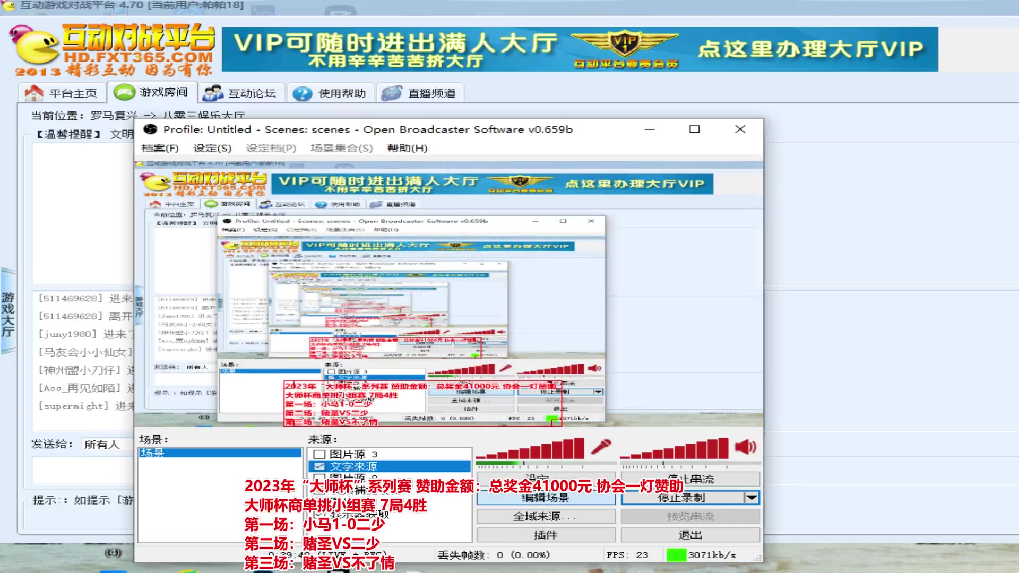This screenshot has height=573, width=1019.
Task: Click the FPS: 23 status bar value
Action: click(627, 555)
